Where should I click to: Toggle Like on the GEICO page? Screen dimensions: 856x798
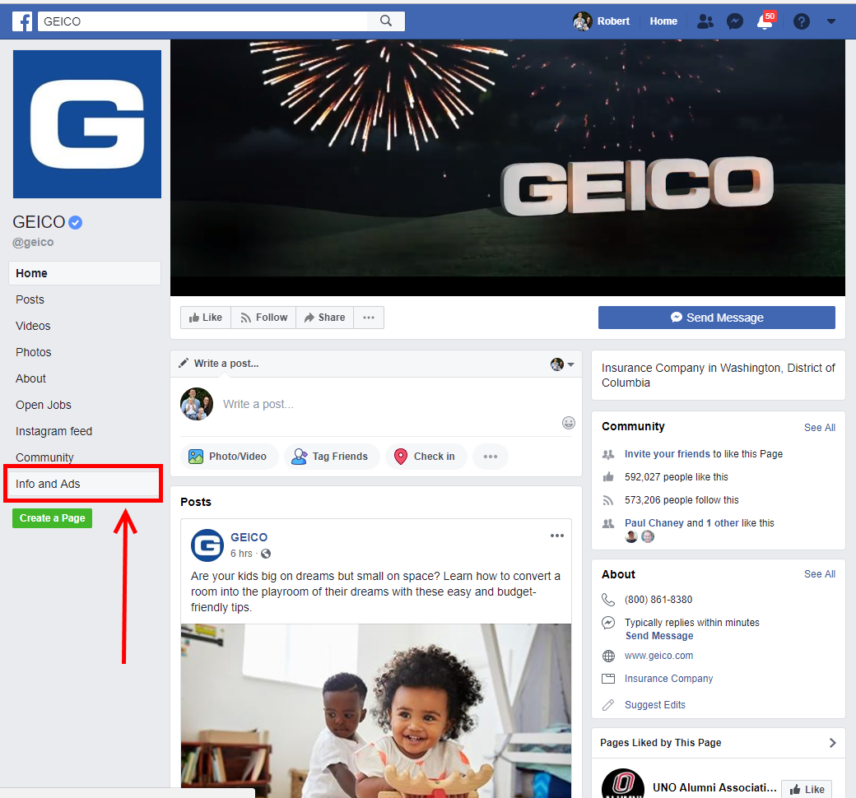click(x=205, y=318)
